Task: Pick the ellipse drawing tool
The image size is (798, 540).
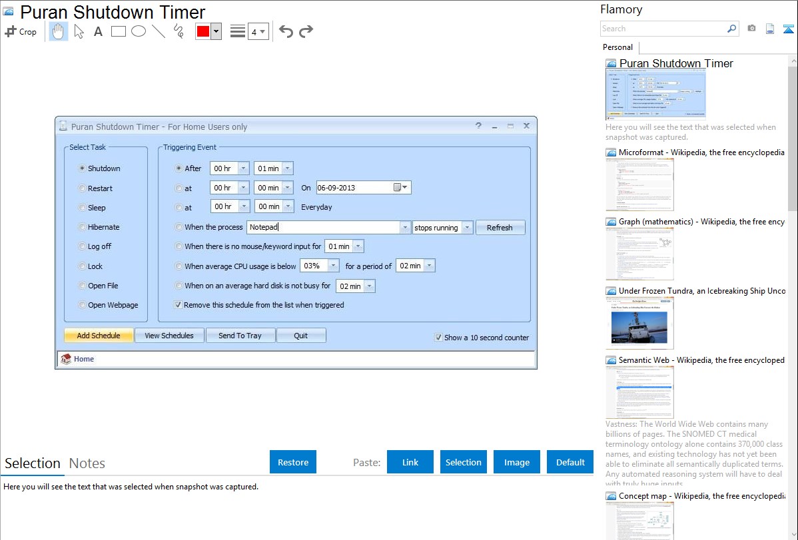Action: click(x=139, y=31)
